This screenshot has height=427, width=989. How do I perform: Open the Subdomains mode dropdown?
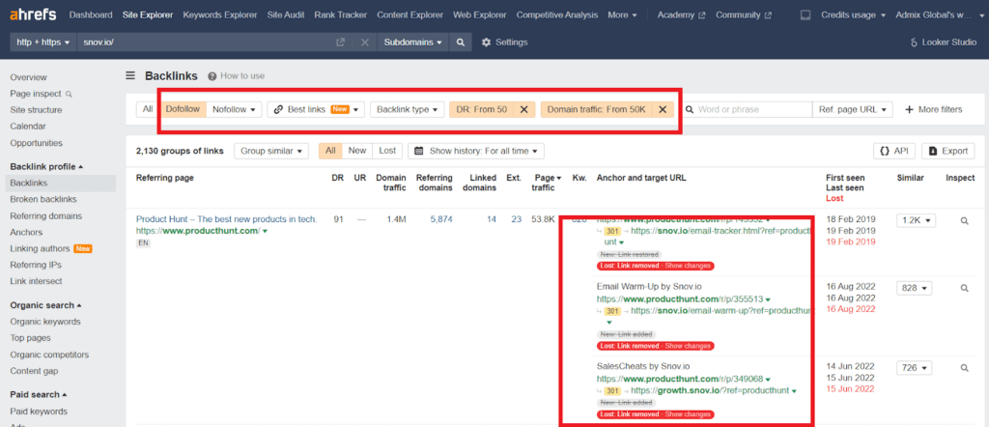(x=413, y=43)
